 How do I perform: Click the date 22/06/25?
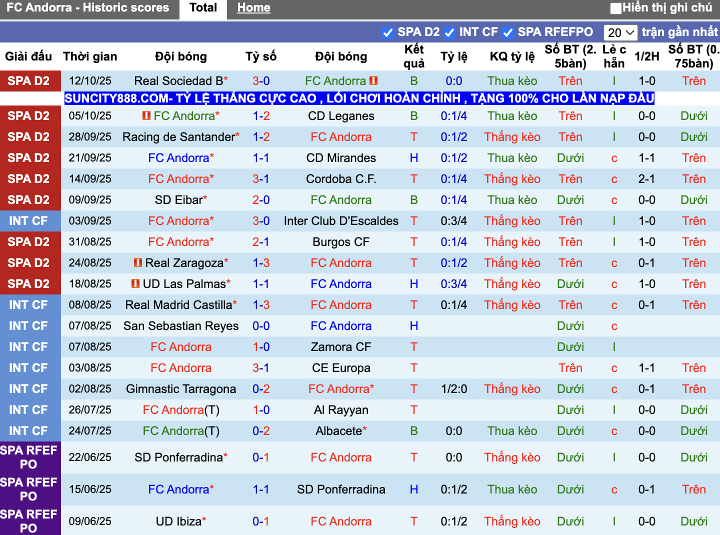90,457
